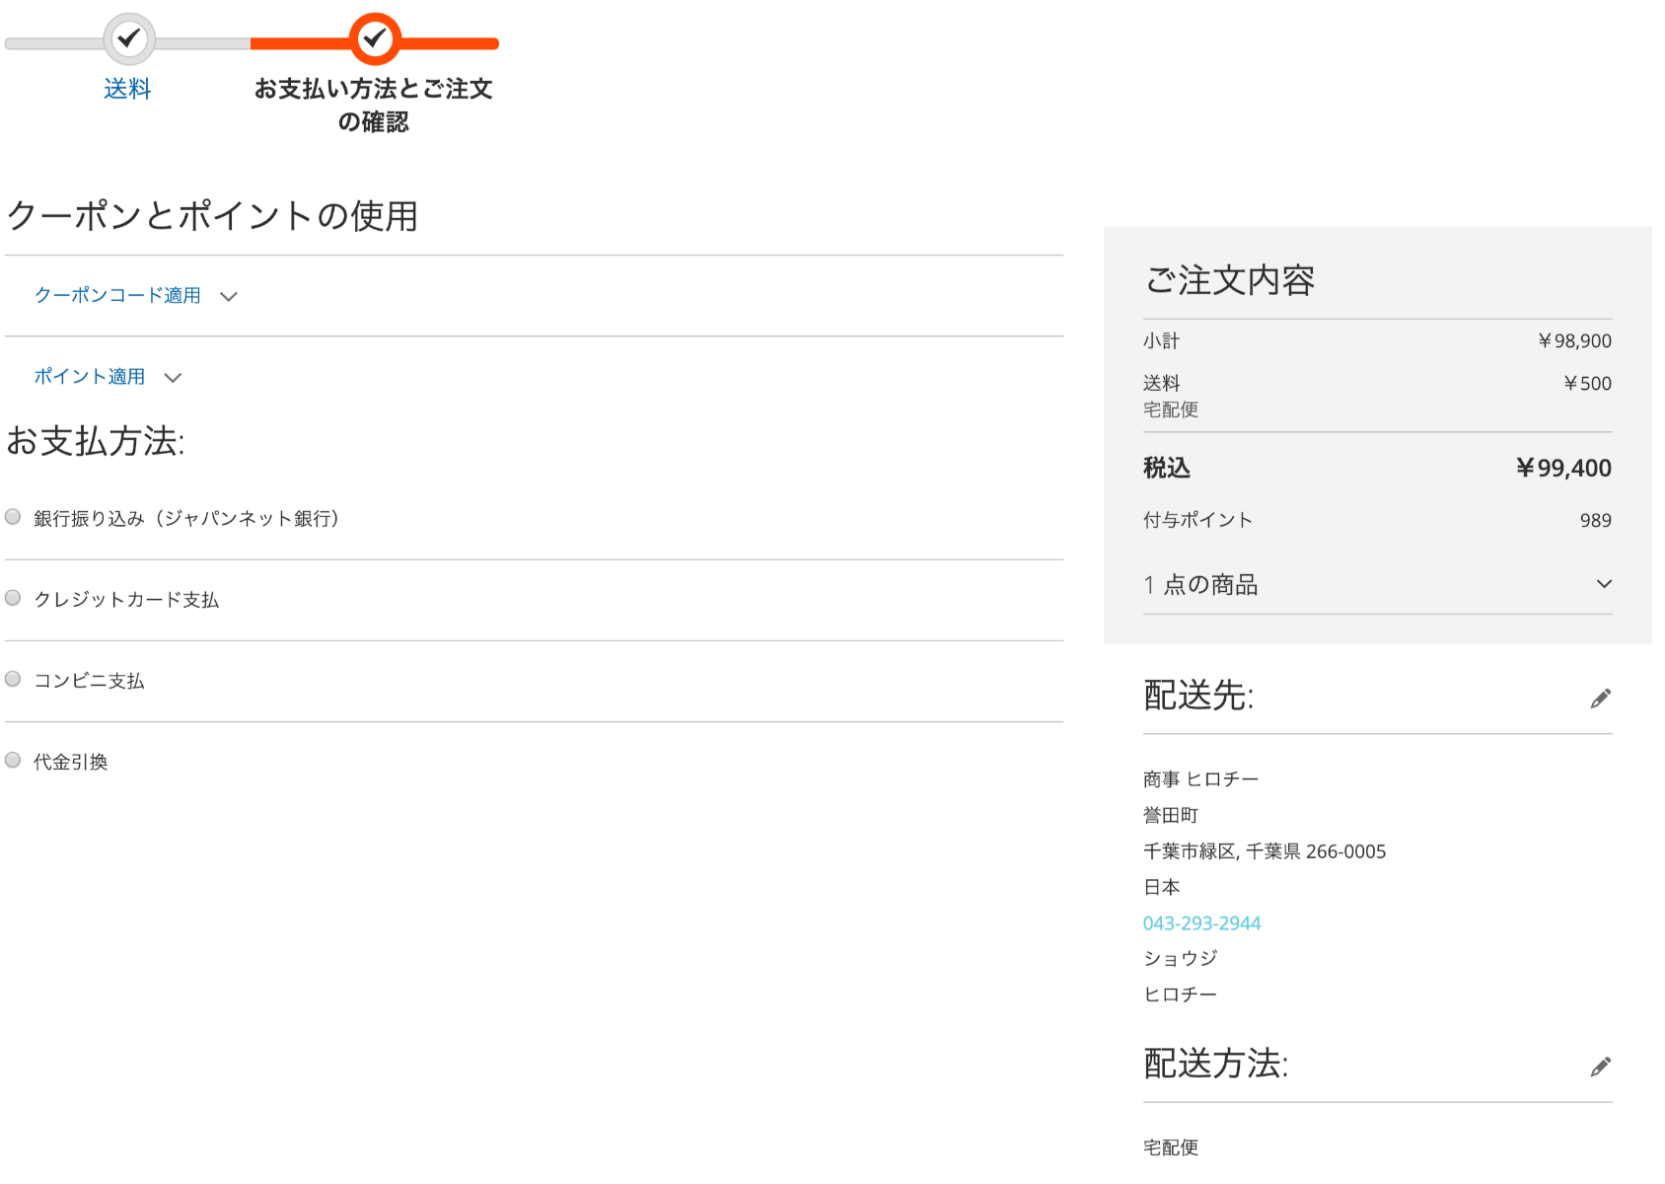Viewport: 1665px width, 1184px height.
Task: Go back to the 送料 step label
Action: 127,89
